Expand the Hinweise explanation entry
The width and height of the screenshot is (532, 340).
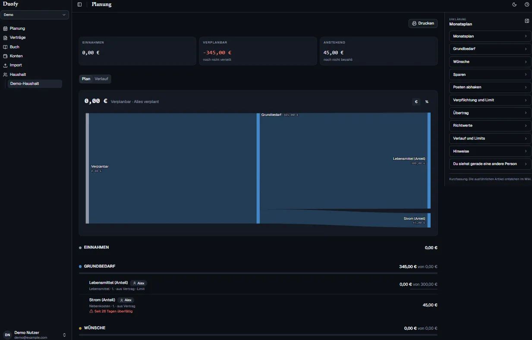490,151
